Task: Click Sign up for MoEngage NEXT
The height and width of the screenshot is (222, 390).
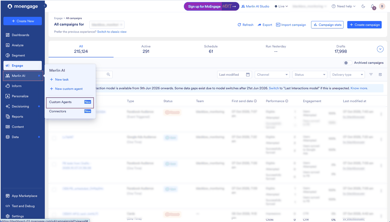Action: (x=211, y=6)
